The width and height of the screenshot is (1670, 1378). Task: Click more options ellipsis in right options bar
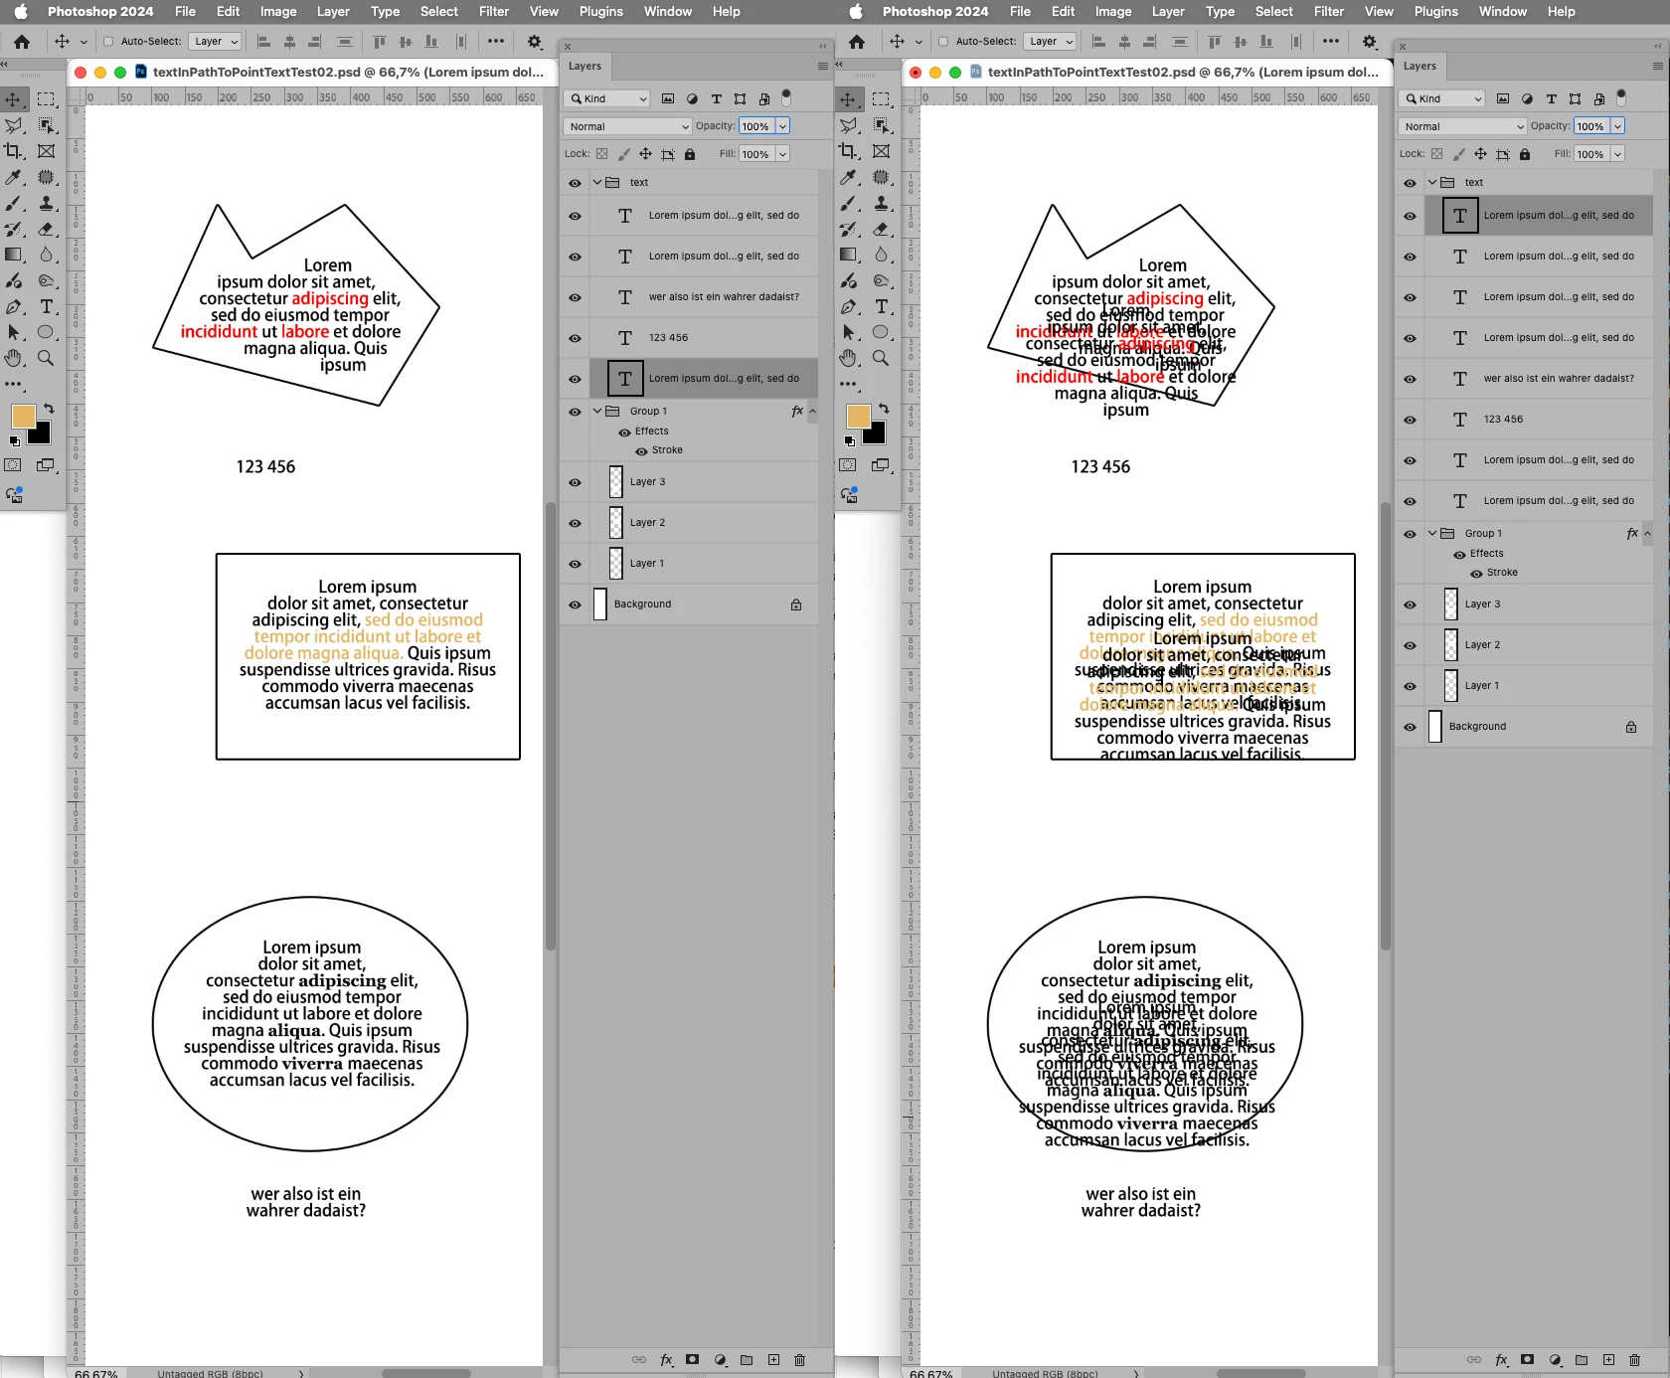tap(1331, 42)
